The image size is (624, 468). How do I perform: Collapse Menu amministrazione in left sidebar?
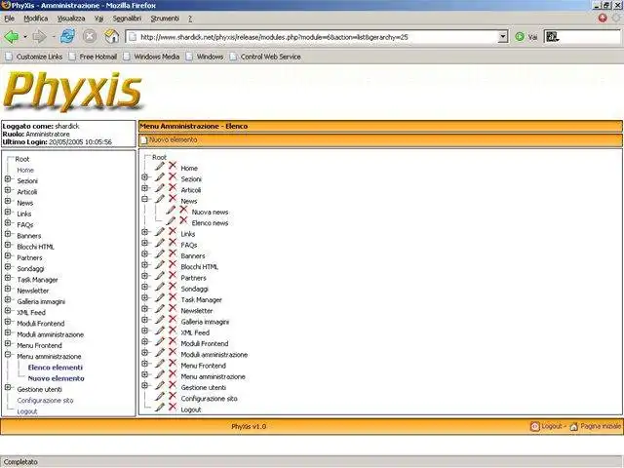8,355
